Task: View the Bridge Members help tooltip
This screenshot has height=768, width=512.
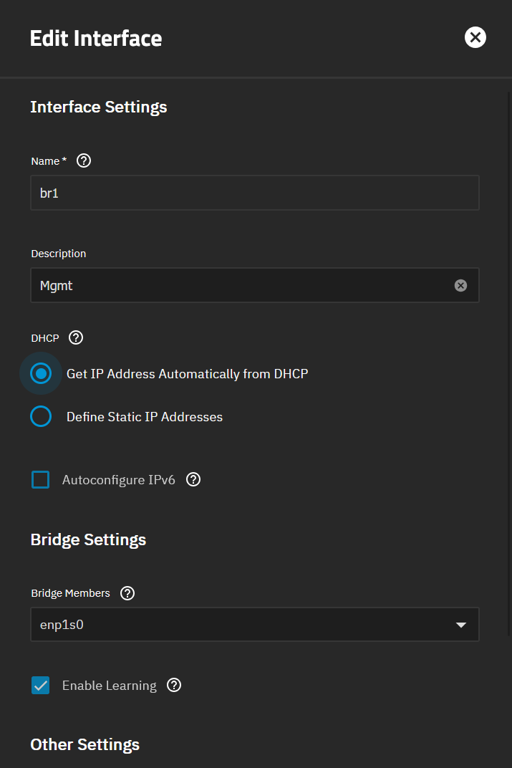Action: pyautogui.click(x=127, y=593)
